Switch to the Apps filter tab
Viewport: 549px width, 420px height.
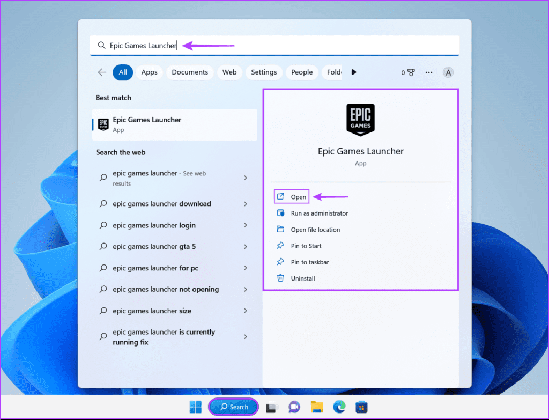[149, 72]
